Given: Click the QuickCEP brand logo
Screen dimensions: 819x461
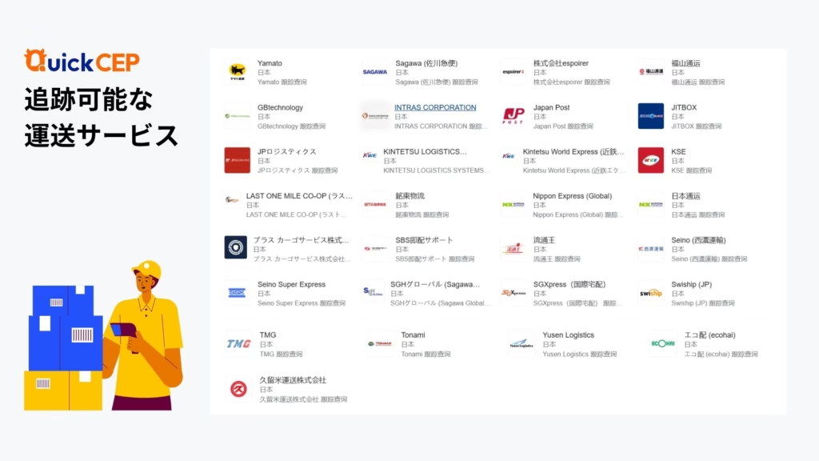Looking at the screenshot, I should point(82,61).
